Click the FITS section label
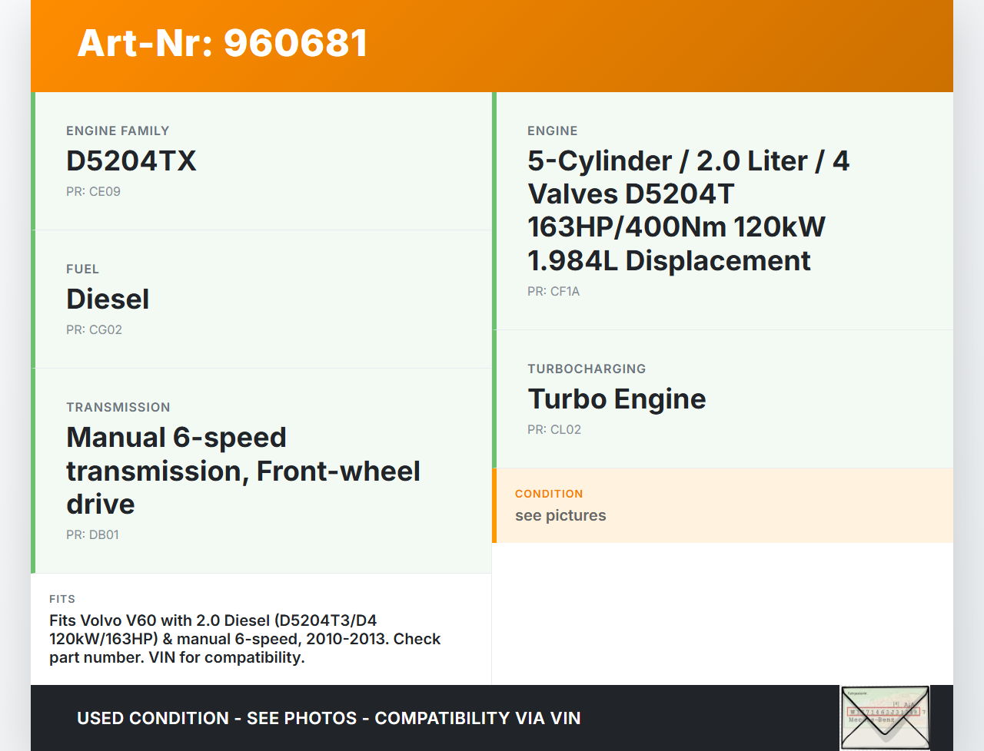The image size is (984, 751). point(62,599)
